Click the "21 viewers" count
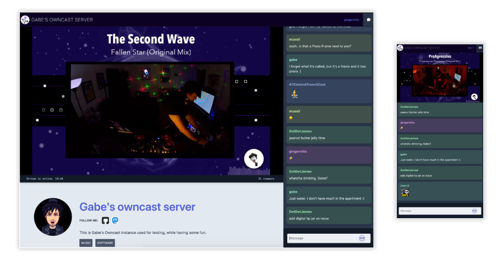 [x=266, y=178]
